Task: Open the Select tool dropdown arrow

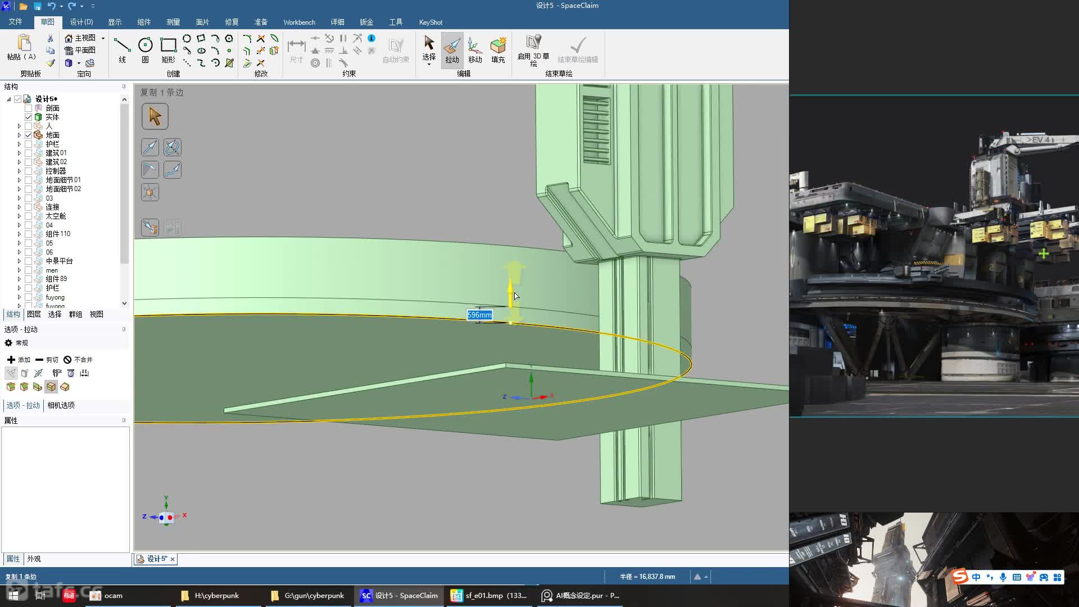Action: tap(429, 64)
